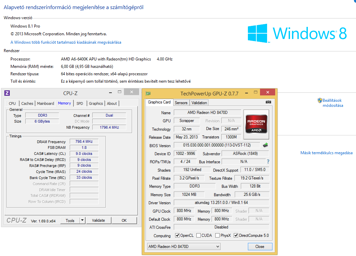
Task: Expand the CPU-Z Tools dropdown arrow
Action: coord(83,220)
